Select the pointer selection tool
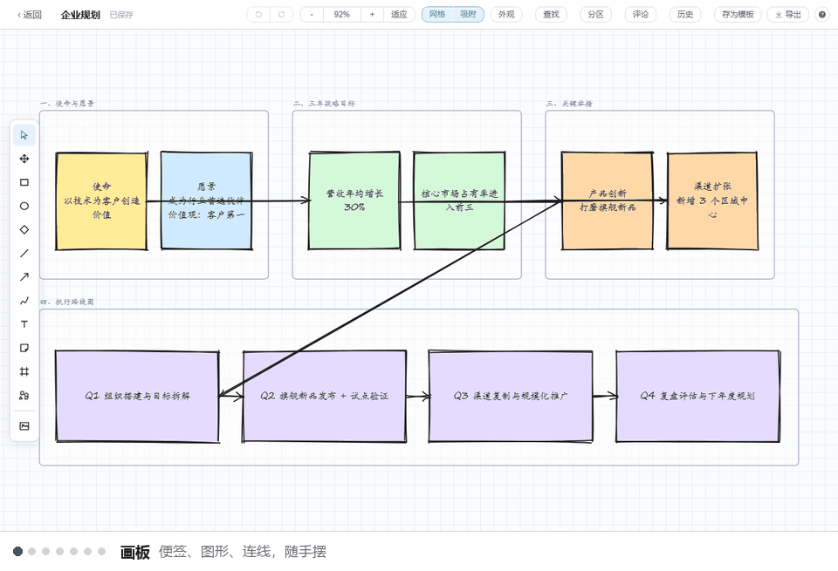The width and height of the screenshot is (838, 571). click(x=24, y=135)
